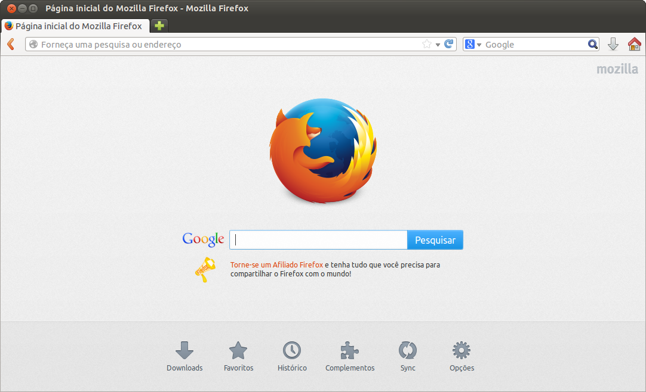Minimize the Firefox window
646x392 pixels.
click(x=22, y=8)
